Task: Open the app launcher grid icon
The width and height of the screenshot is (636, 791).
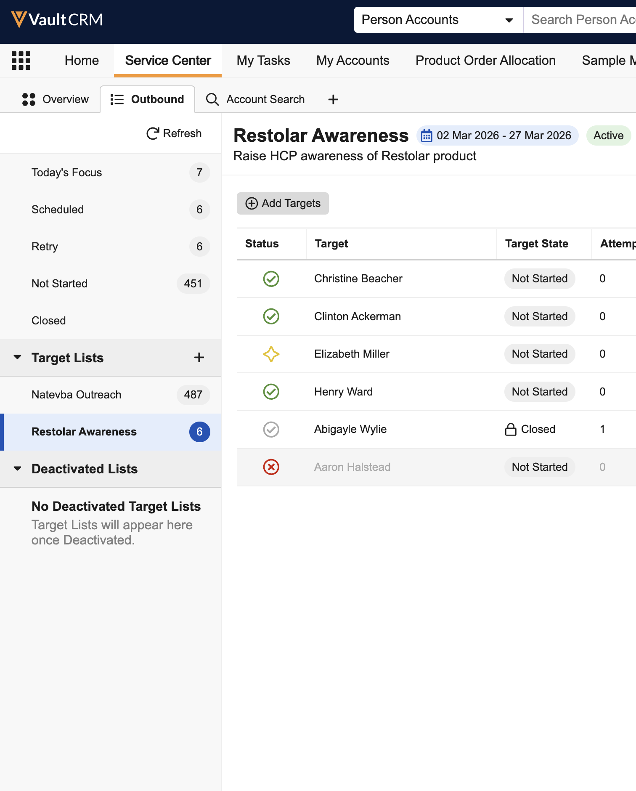Action: [21, 61]
